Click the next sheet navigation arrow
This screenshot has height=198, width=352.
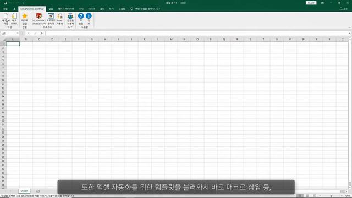click(x=10, y=191)
